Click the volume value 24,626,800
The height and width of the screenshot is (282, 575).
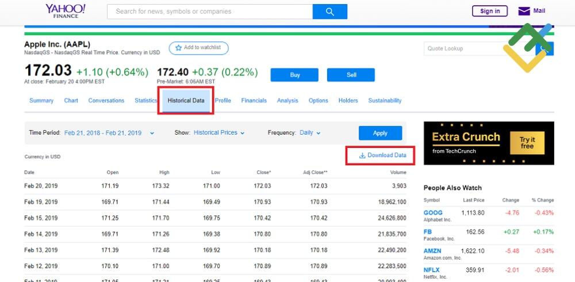(392, 218)
